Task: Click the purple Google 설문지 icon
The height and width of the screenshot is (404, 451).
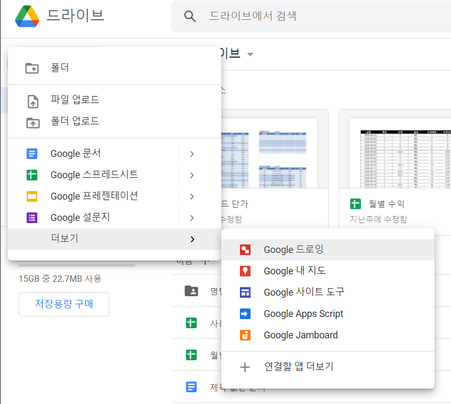Action: pos(32,218)
